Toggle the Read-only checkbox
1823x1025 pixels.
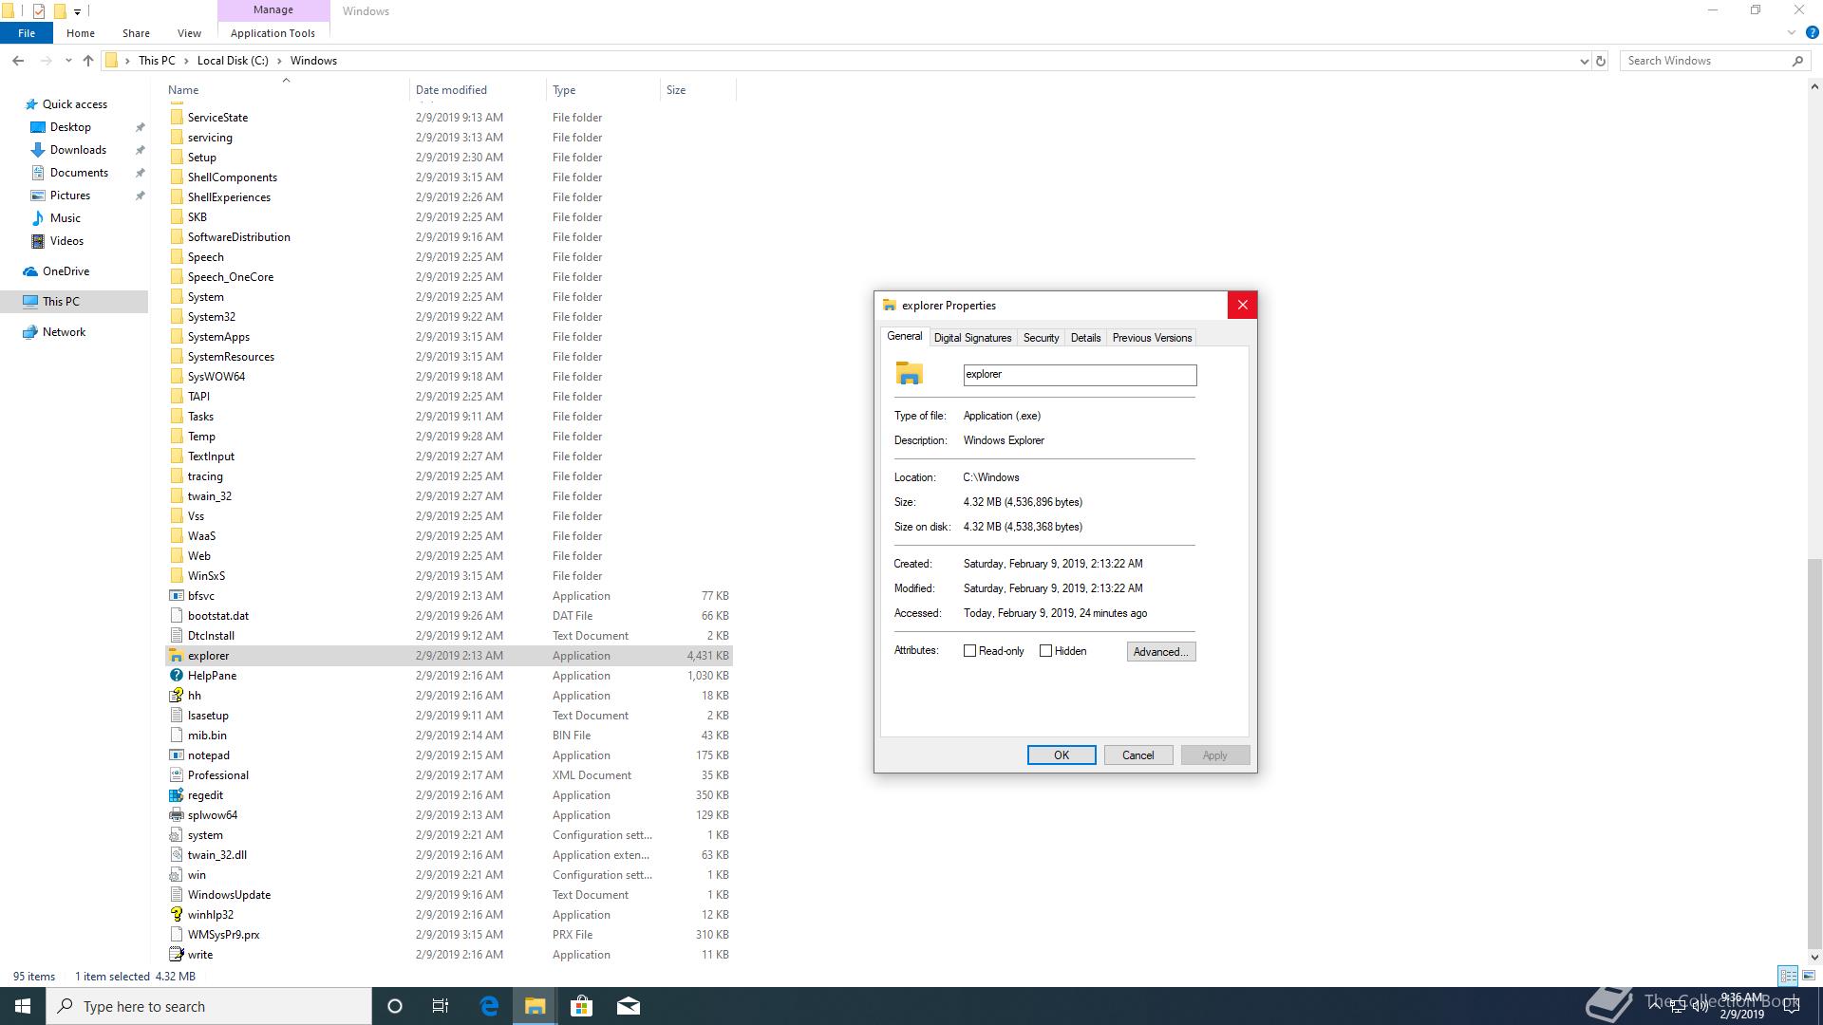tap(969, 651)
